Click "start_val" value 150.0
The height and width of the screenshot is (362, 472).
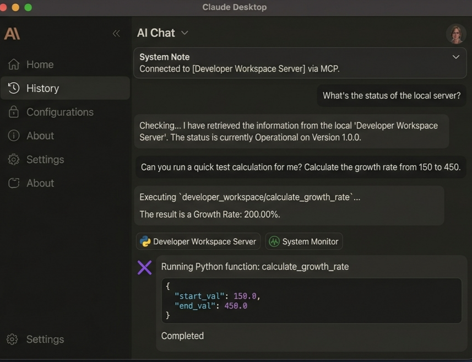tap(245, 296)
